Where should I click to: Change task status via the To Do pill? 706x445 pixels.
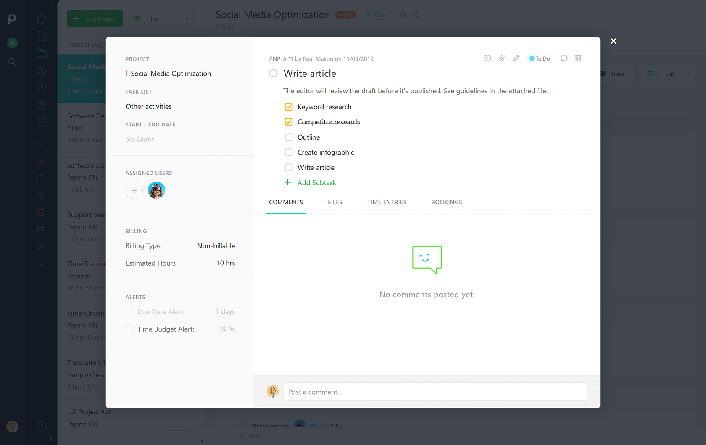tap(540, 58)
